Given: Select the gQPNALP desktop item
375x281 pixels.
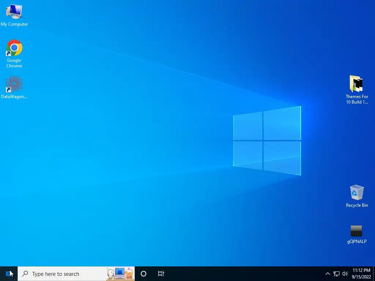Looking at the screenshot, I should point(357,235).
